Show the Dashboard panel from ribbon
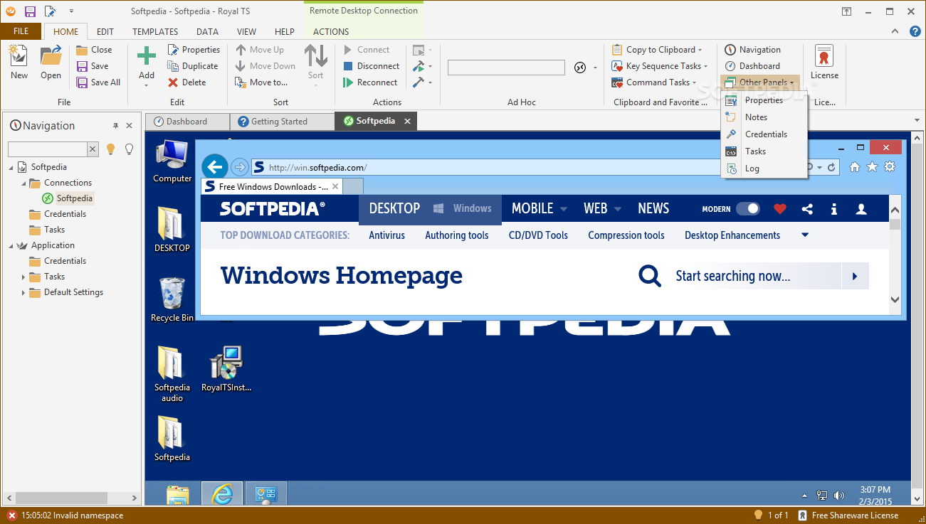Image resolution: width=926 pixels, height=524 pixels. point(752,66)
